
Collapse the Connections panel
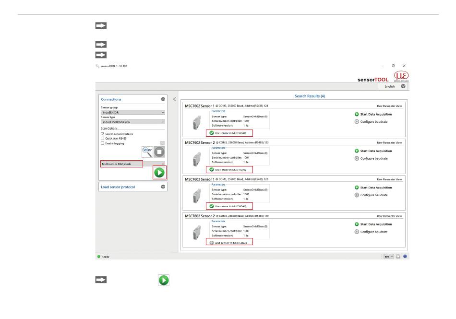[163, 99]
